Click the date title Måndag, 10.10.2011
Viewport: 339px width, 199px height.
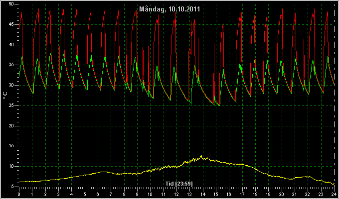click(x=169, y=9)
